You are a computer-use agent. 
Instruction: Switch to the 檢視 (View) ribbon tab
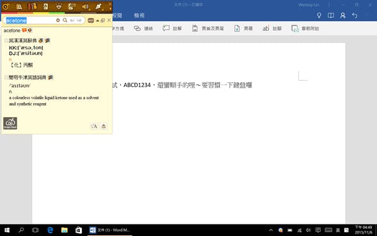pos(139,15)
